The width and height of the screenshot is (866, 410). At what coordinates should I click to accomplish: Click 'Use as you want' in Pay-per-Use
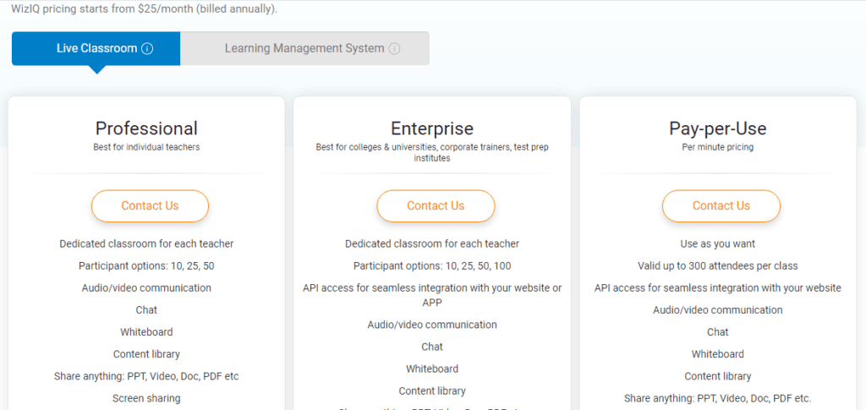point(717,243)
